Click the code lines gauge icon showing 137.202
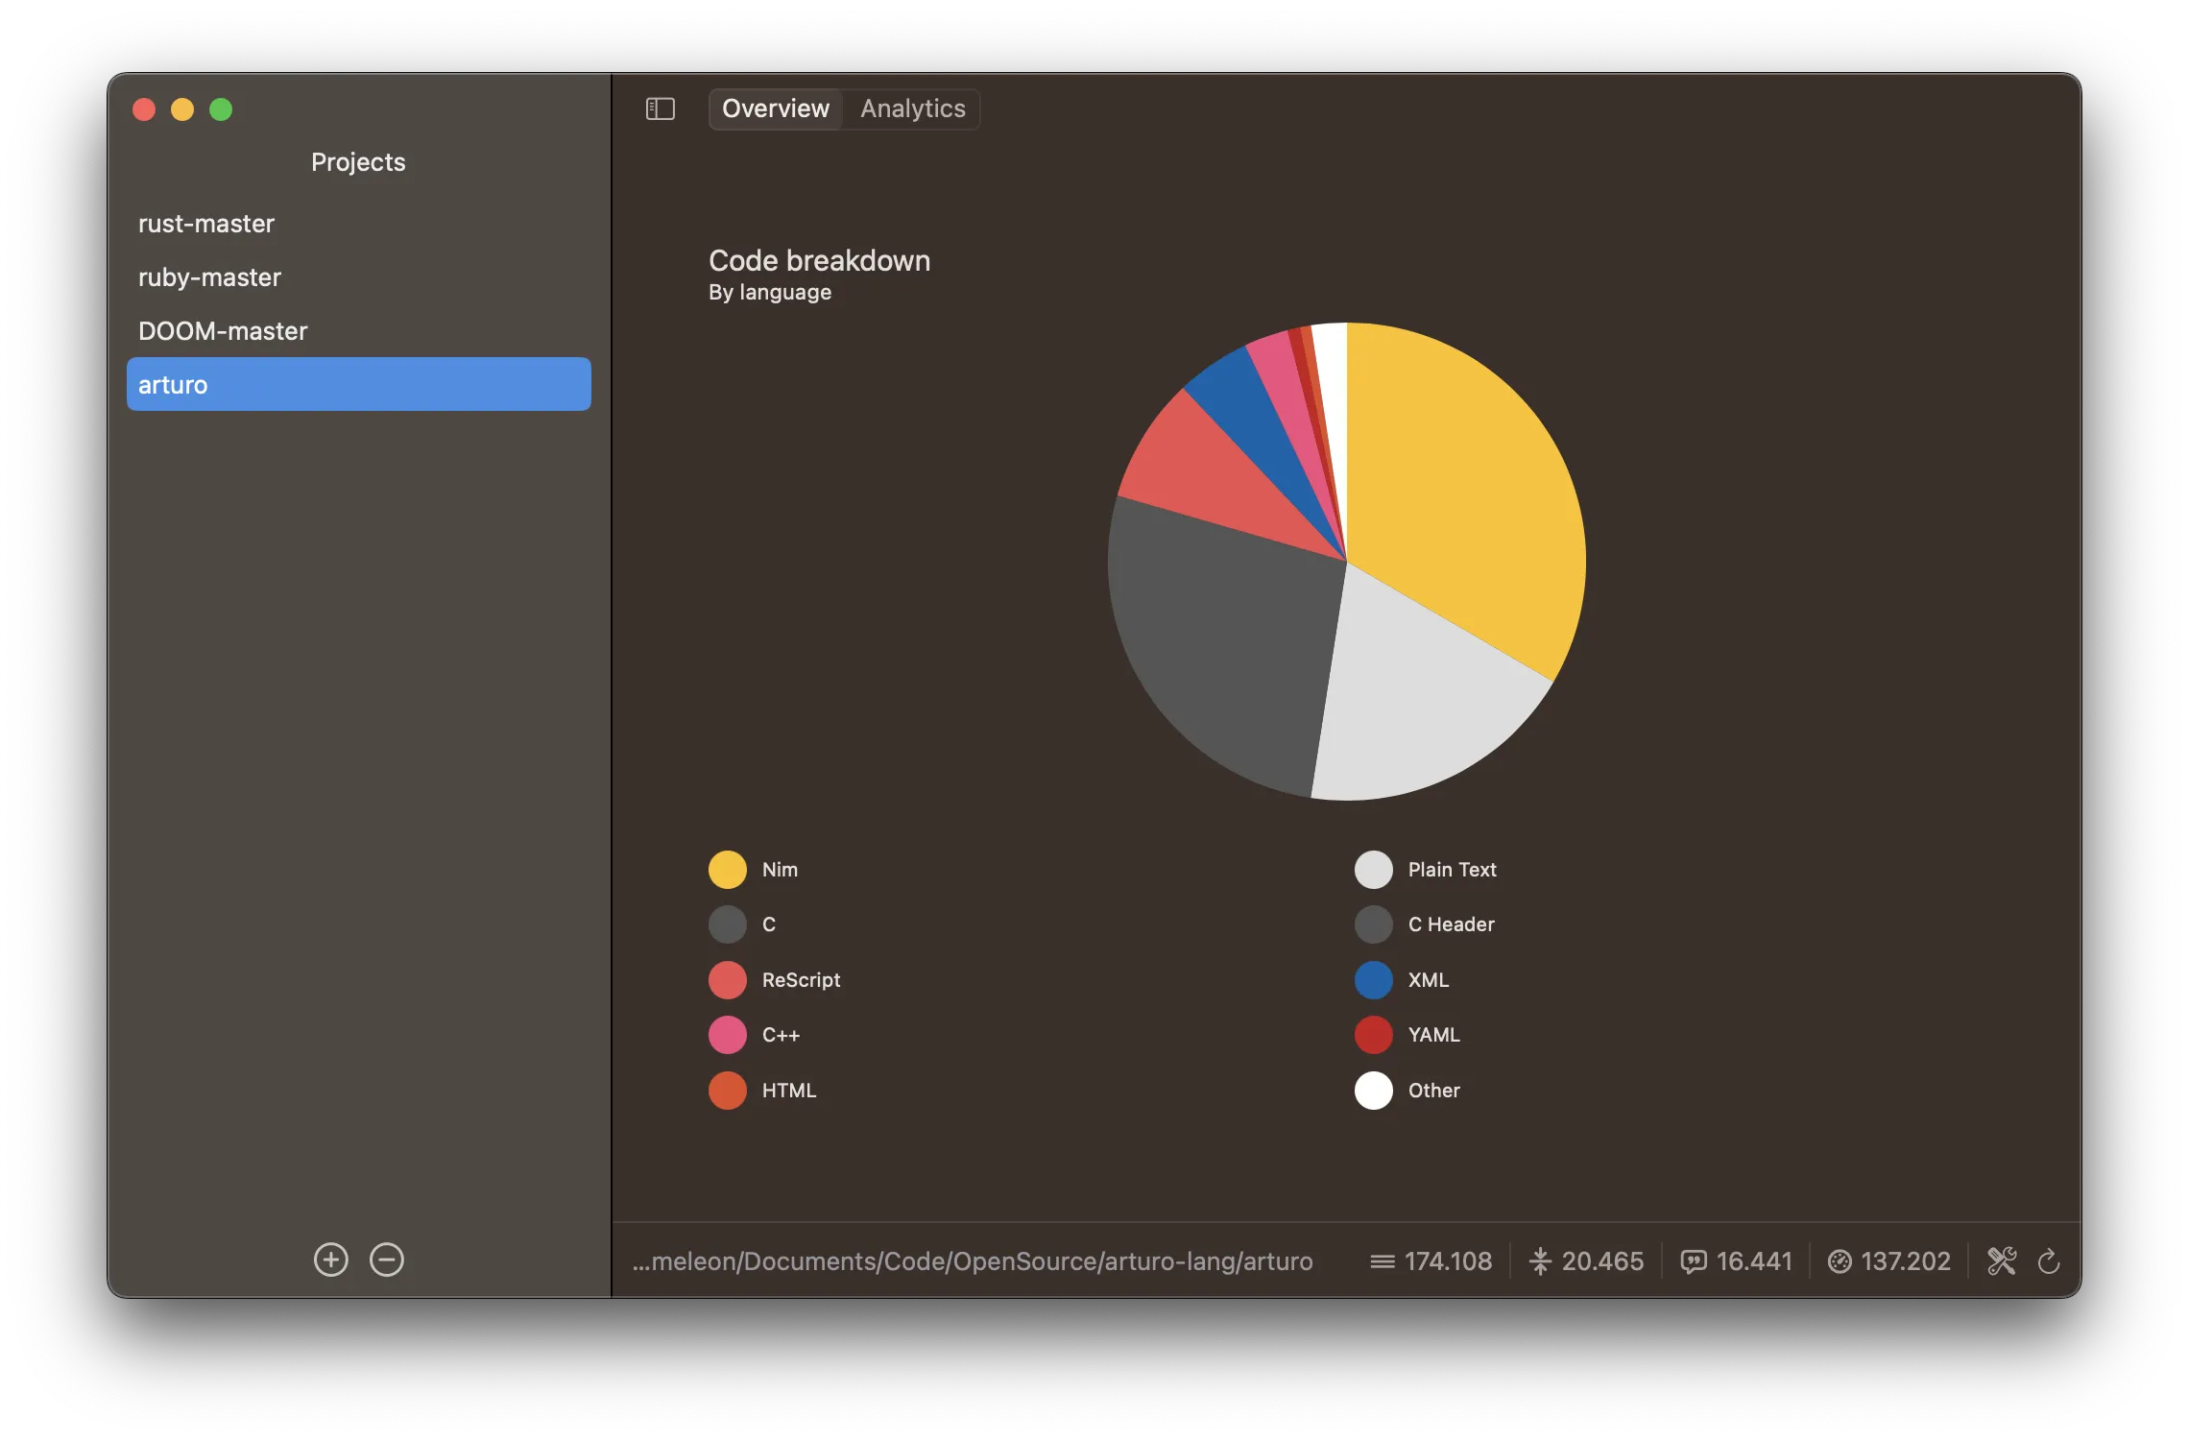Screen dimensions: 2189x1440 [1840, 1261]
